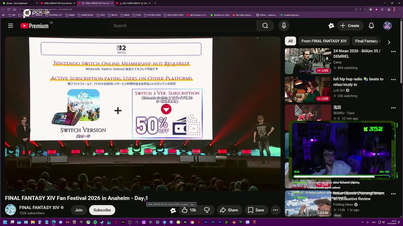Like the video (10k thumbs up)
The height and width of the screenshot is (226, 403).
click(189, 210)
